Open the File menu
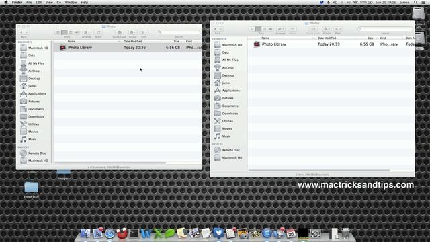 tap(29, 2)
